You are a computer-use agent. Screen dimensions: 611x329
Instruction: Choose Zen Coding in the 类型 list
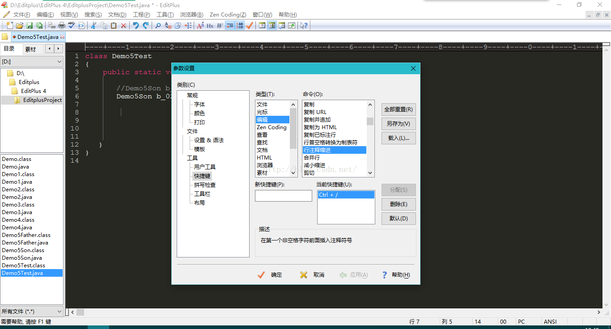(272, 127)
